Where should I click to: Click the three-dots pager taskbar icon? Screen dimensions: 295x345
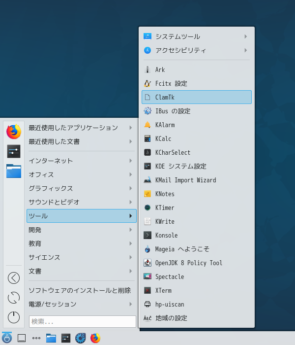[36, 338]
